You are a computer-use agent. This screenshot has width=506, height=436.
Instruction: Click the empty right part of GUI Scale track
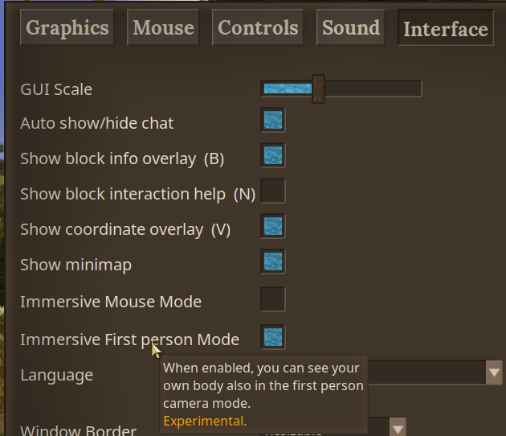pyautogui.click(x=373, y=88)
